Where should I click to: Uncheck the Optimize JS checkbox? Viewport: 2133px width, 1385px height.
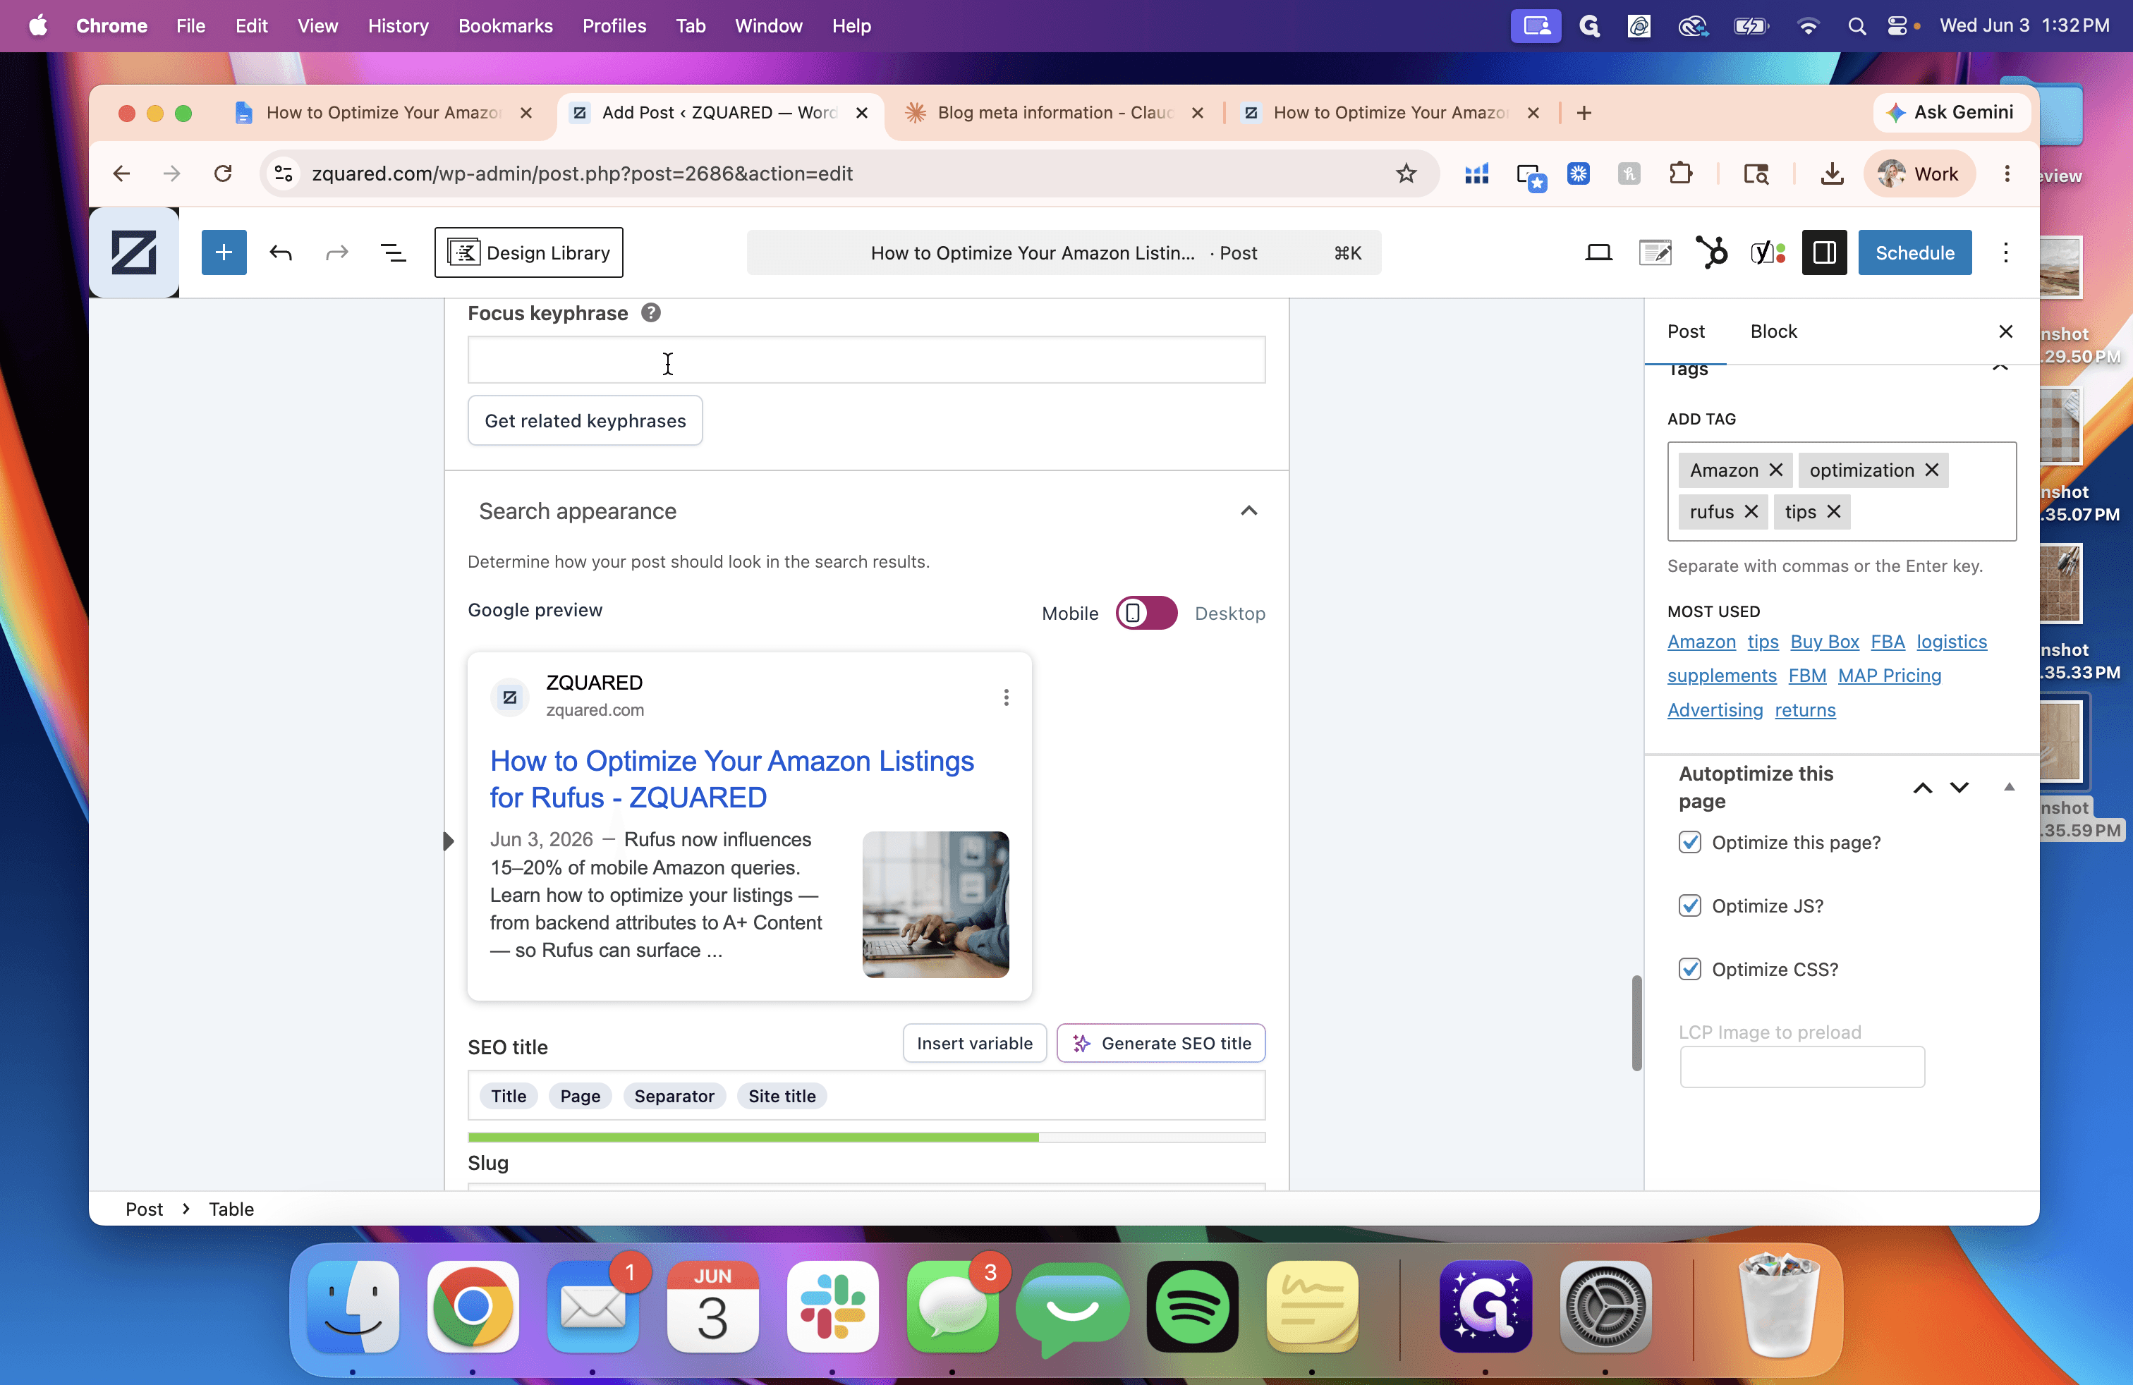click(x=1689, y=905)
